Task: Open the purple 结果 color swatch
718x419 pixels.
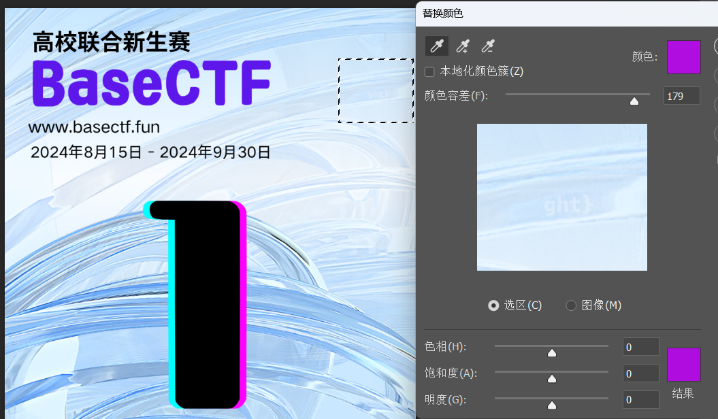Action: pyautogui.click(x=683, y=365)
